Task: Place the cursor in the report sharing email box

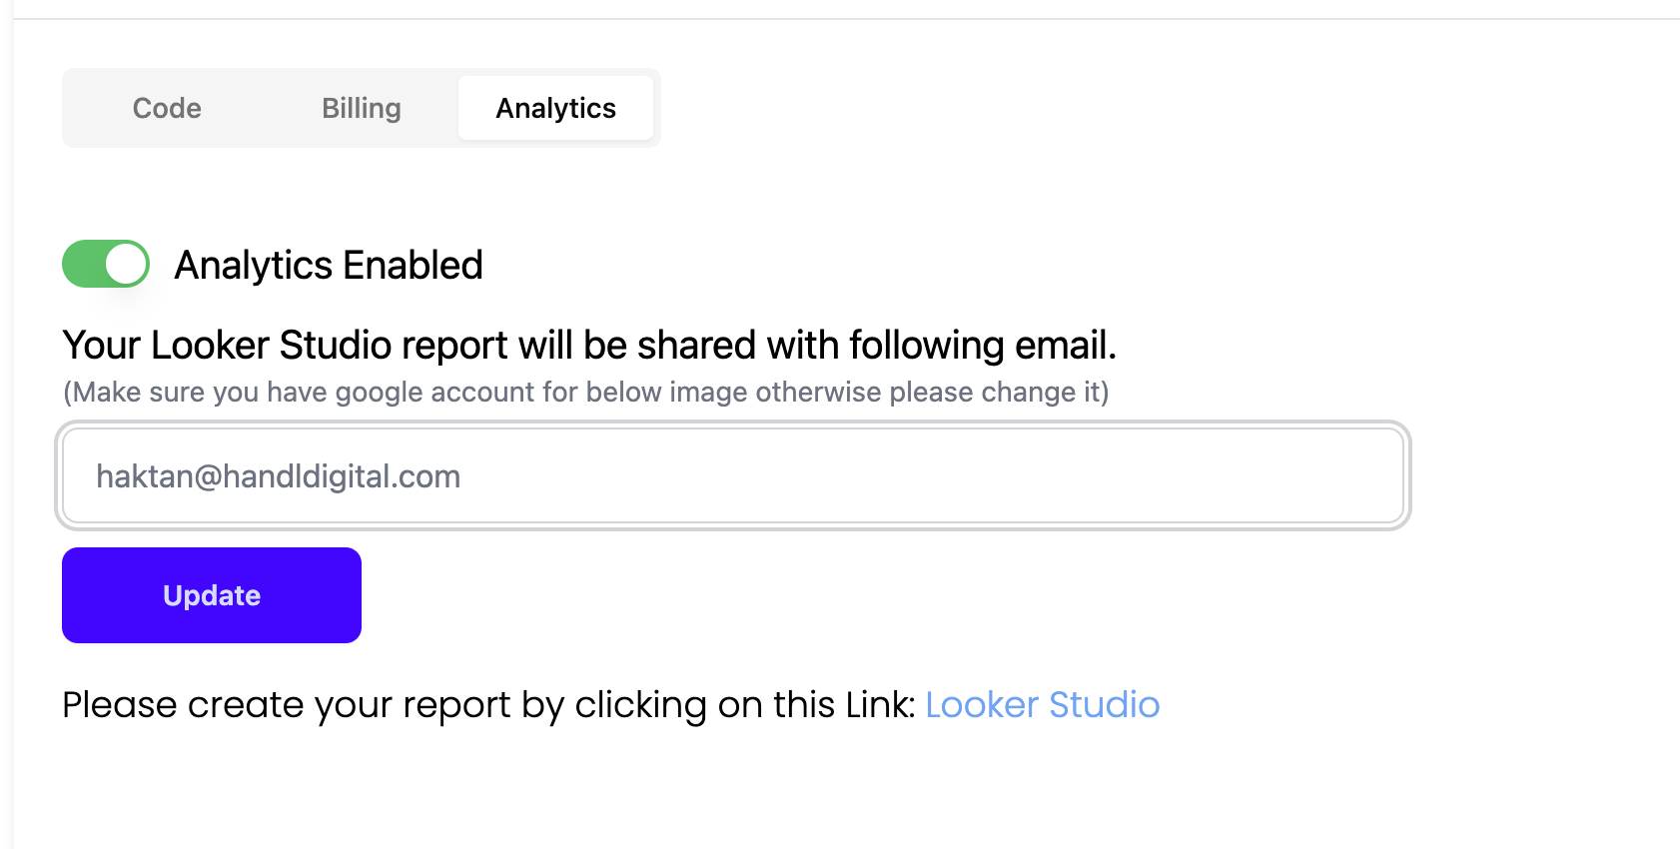Action: (x=733, y=475)
